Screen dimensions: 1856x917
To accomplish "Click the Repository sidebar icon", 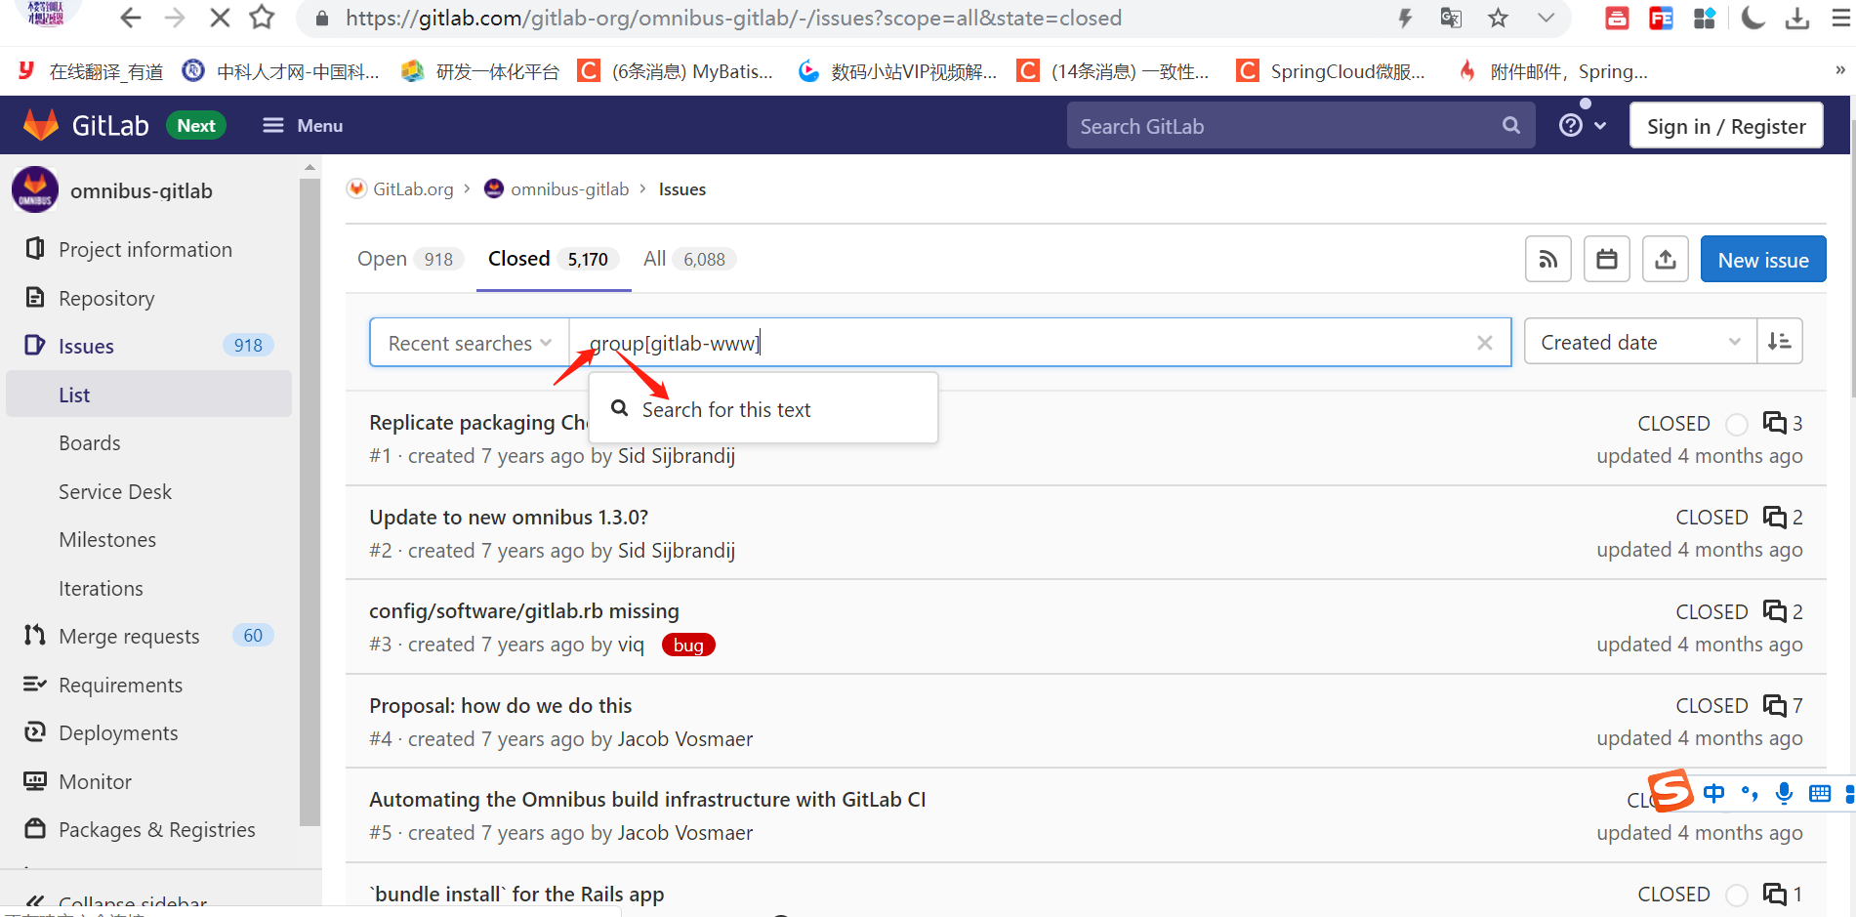I will [x=35, y=297].
